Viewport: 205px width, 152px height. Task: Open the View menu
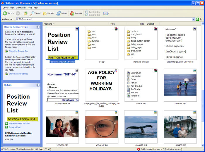[x=12, y=8]
